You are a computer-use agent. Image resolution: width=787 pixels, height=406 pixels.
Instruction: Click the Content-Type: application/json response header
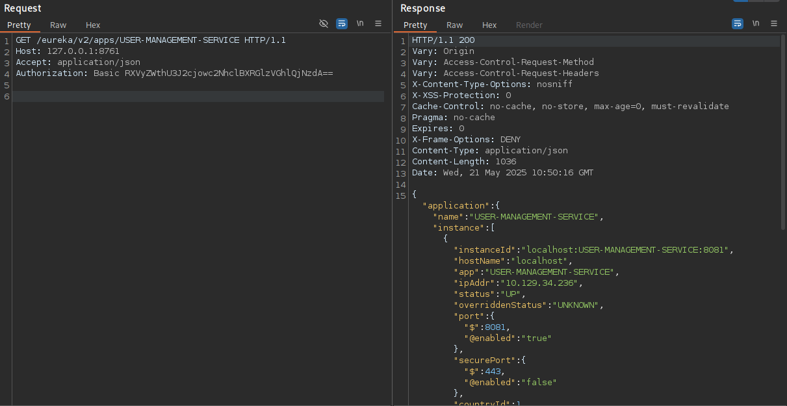pos(490,151)
